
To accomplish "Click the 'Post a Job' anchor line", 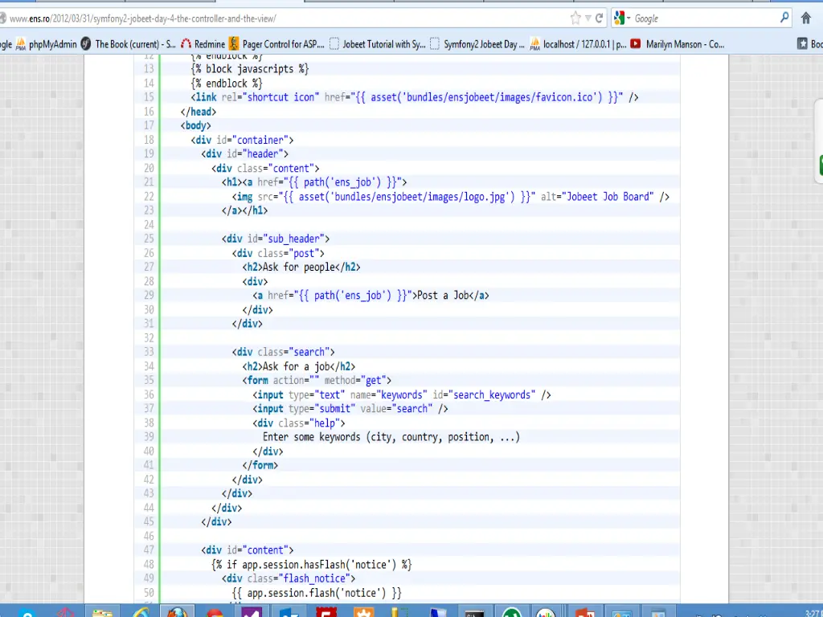I will (x=371, y=296).
